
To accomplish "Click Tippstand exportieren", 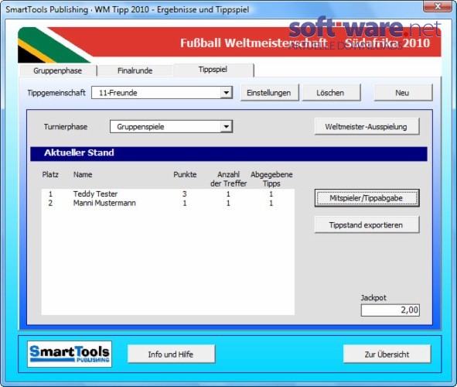I will tap(367, 225).
